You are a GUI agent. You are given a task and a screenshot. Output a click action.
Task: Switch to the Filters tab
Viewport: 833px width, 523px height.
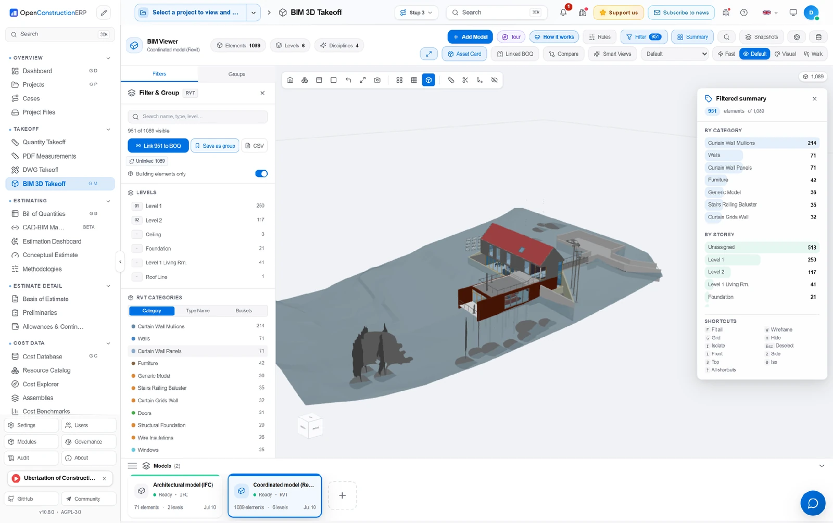159,74
